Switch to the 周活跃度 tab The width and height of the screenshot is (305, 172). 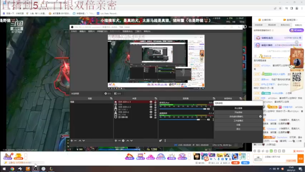point(272,25)
